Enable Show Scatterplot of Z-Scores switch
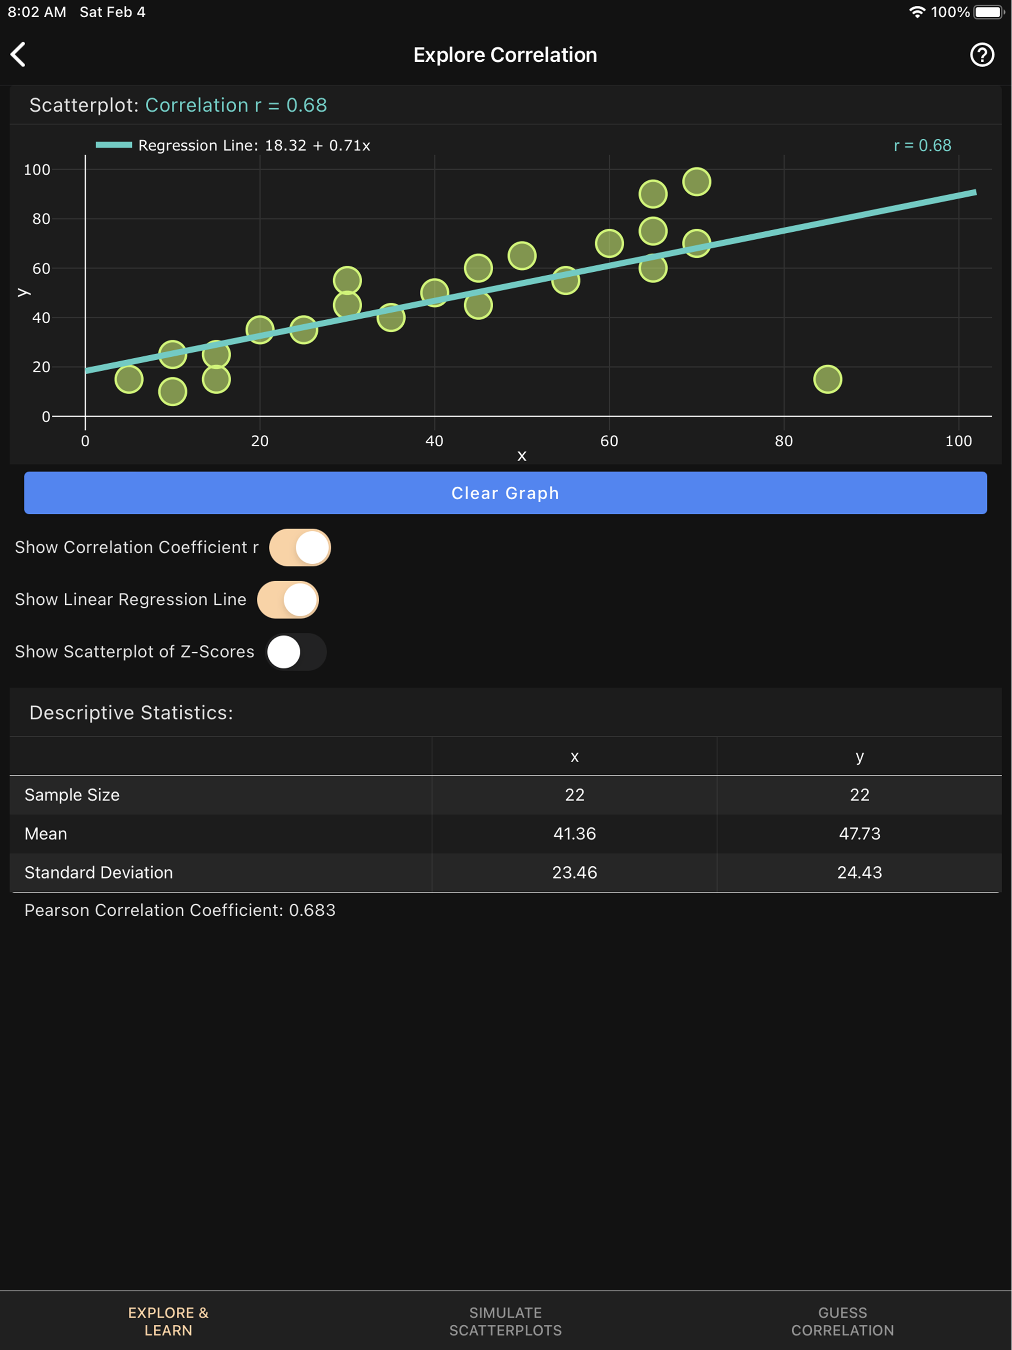Screen dimensions: 1012x1350 pyautogui.click(x=296, y=652)
